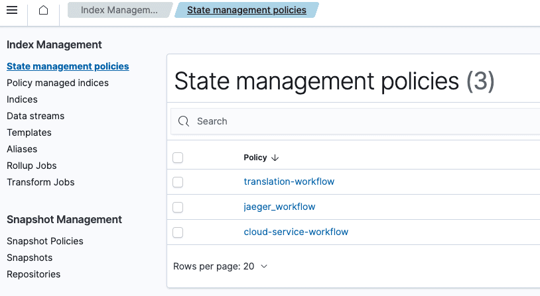Viewport: 540px width, 296px height.
Task: Open the jaeger_workflow policy link
Action: click(279, 207)
